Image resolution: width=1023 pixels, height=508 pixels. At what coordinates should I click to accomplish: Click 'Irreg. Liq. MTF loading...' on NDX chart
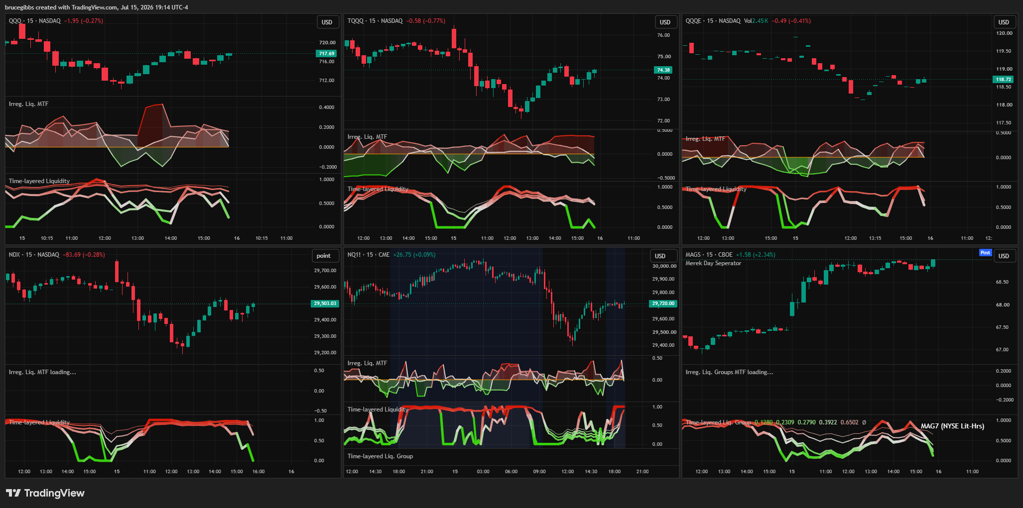42,372
